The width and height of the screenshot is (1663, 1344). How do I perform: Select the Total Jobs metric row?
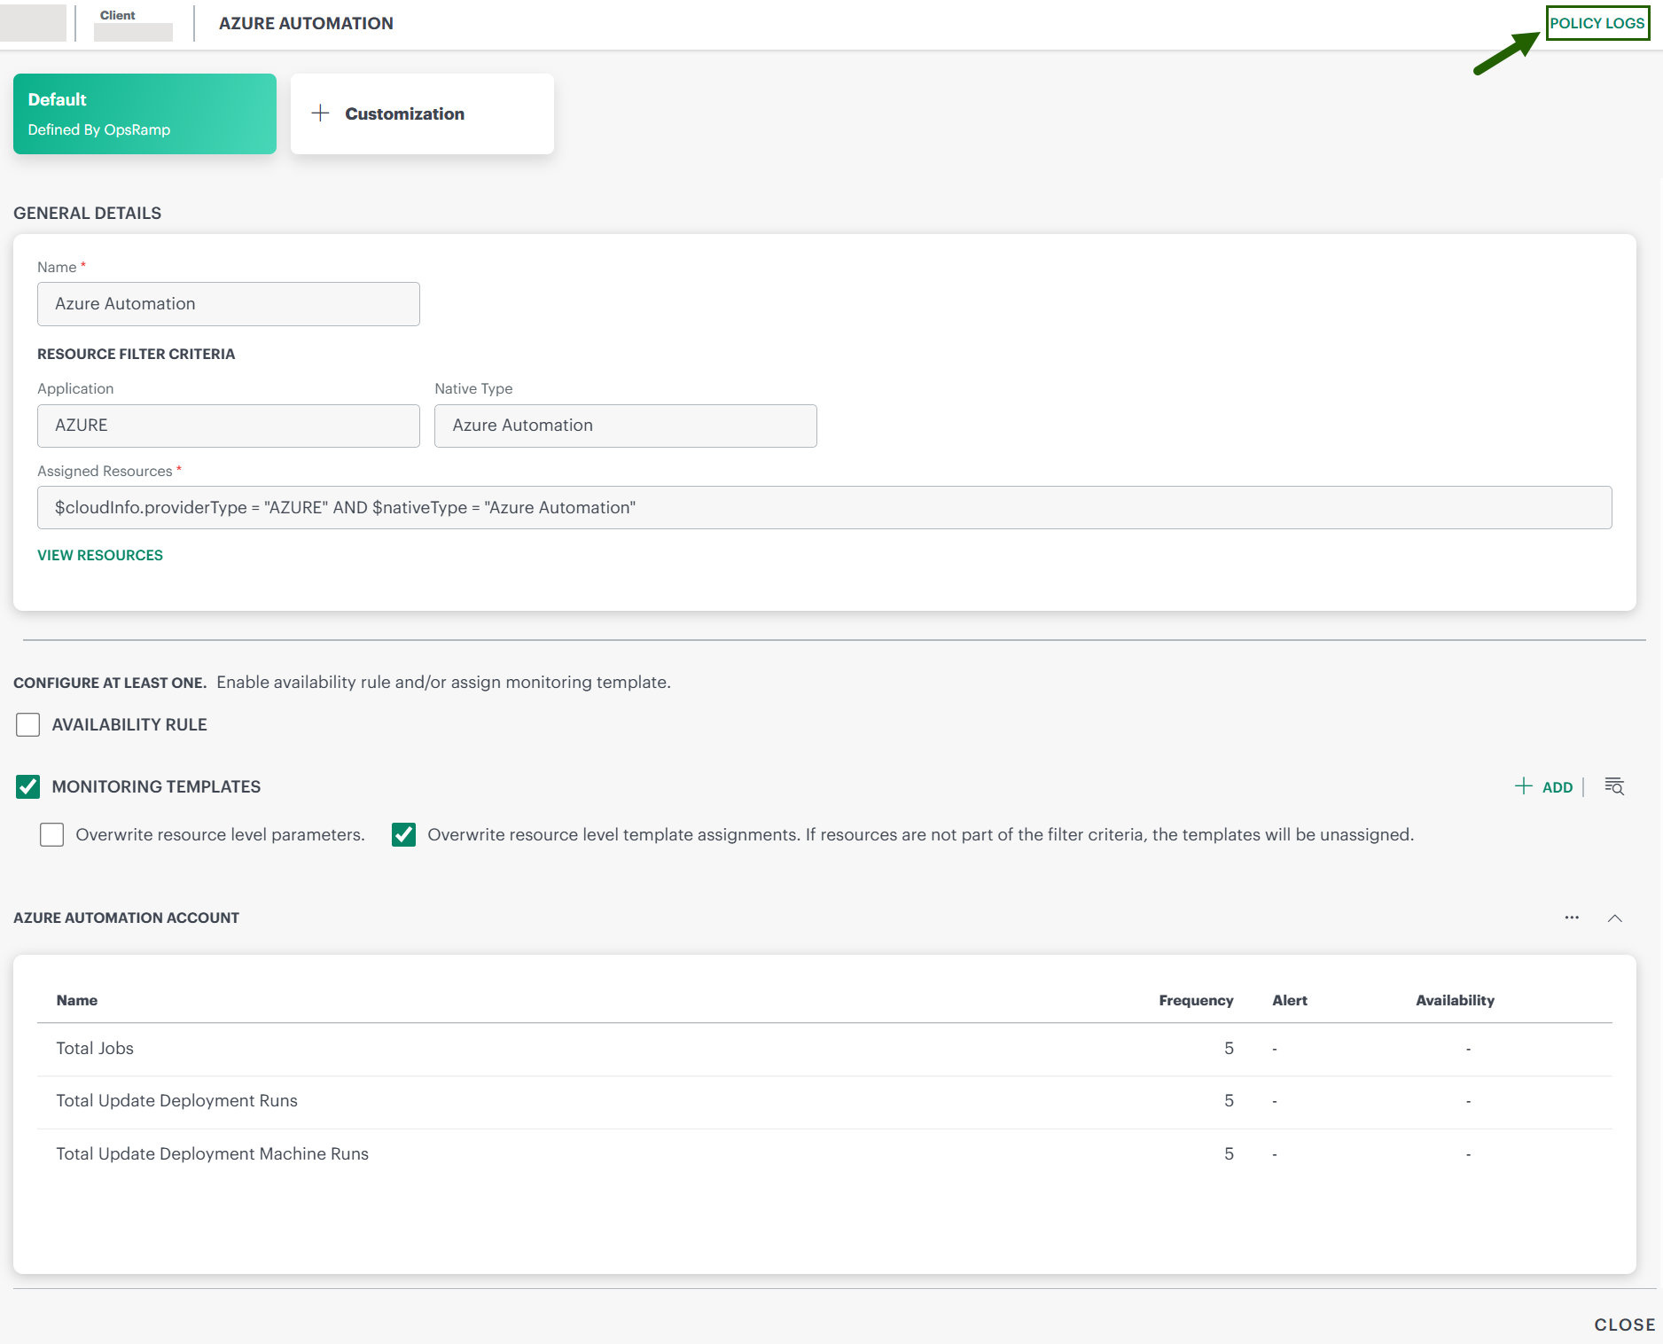(x=94, y=1048)
